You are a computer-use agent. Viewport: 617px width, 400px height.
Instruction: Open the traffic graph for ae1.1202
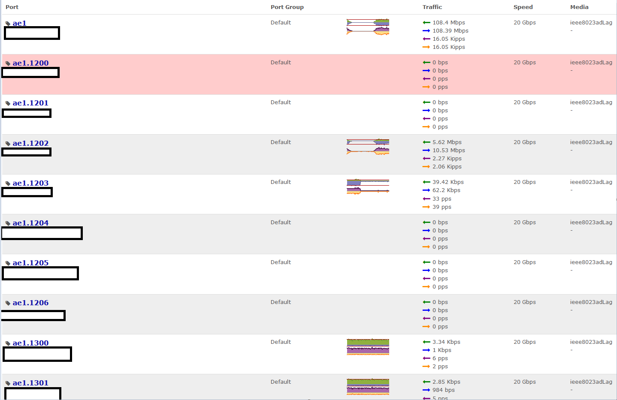pyautogui.click(x=368, y=146)
